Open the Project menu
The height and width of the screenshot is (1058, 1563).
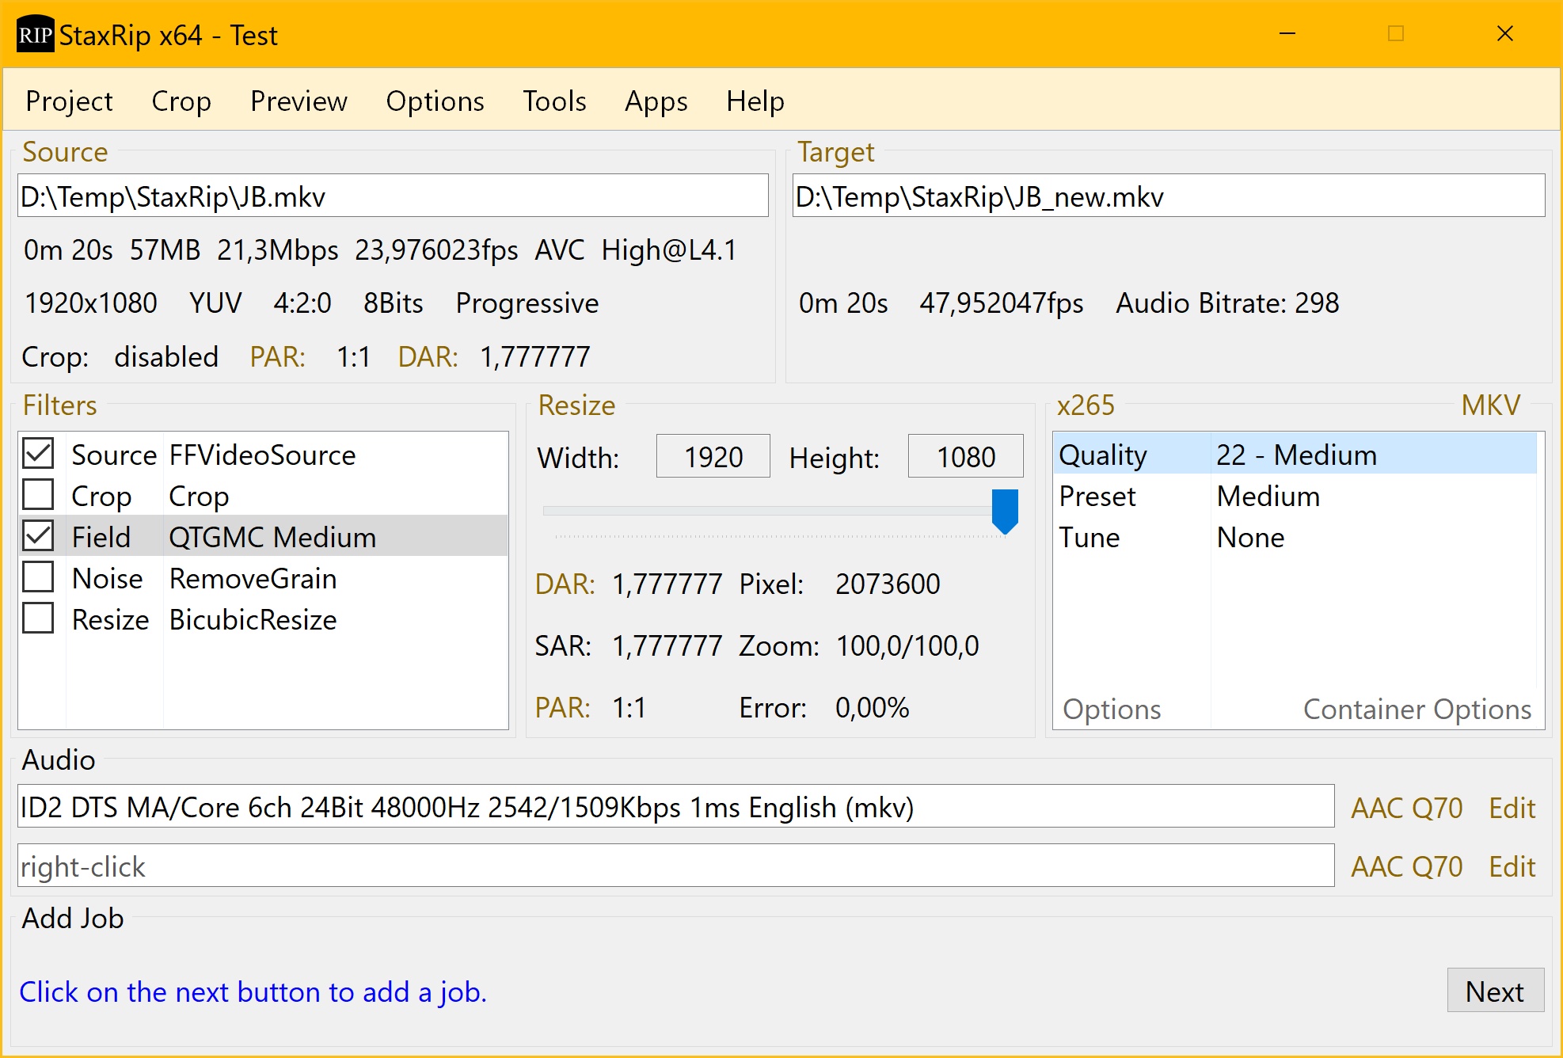[69, 101]
